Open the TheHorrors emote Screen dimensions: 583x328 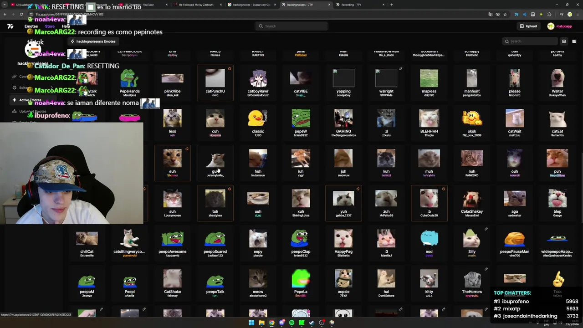tap(472, 282)
